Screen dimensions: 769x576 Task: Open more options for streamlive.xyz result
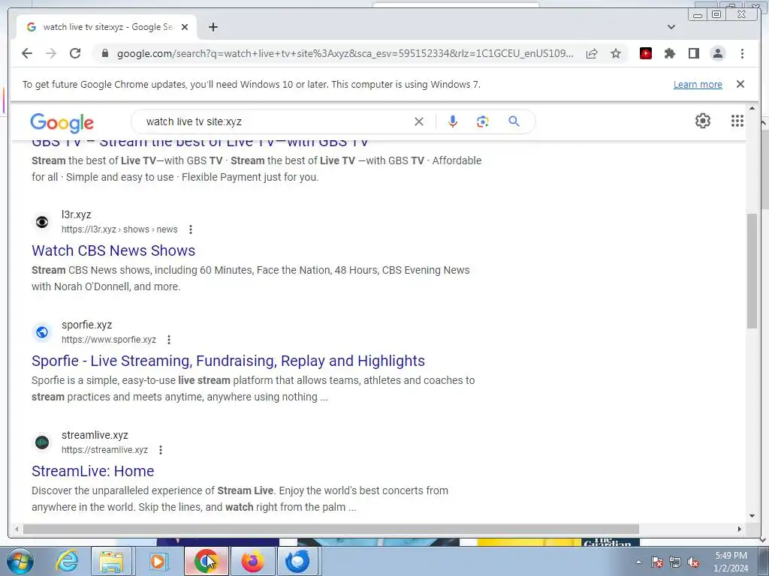161,450
